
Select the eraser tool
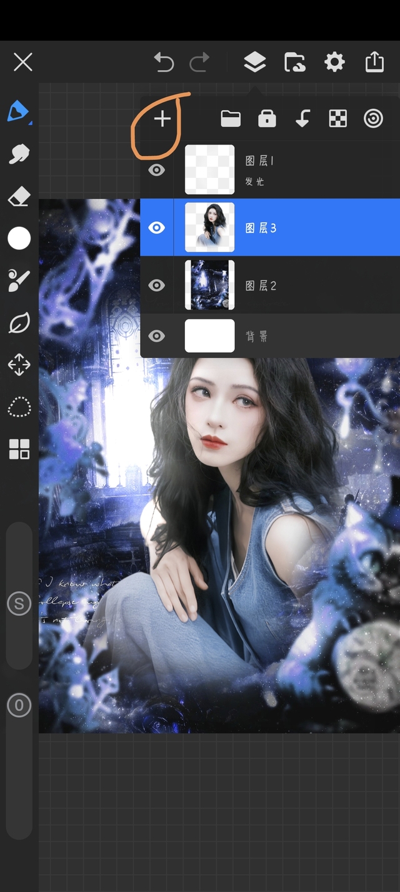pos(19,197)
